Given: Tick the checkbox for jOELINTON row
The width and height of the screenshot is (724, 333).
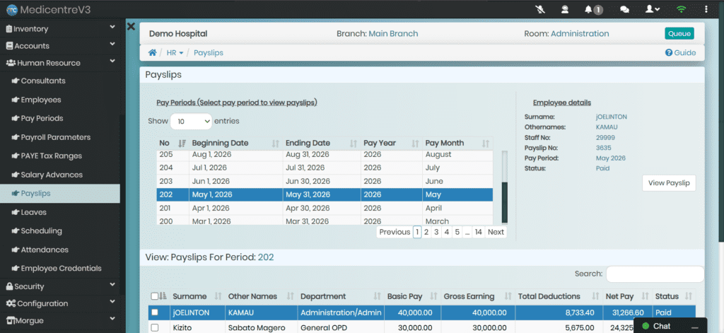Looking at the screenshot, I should pos(155,312).
